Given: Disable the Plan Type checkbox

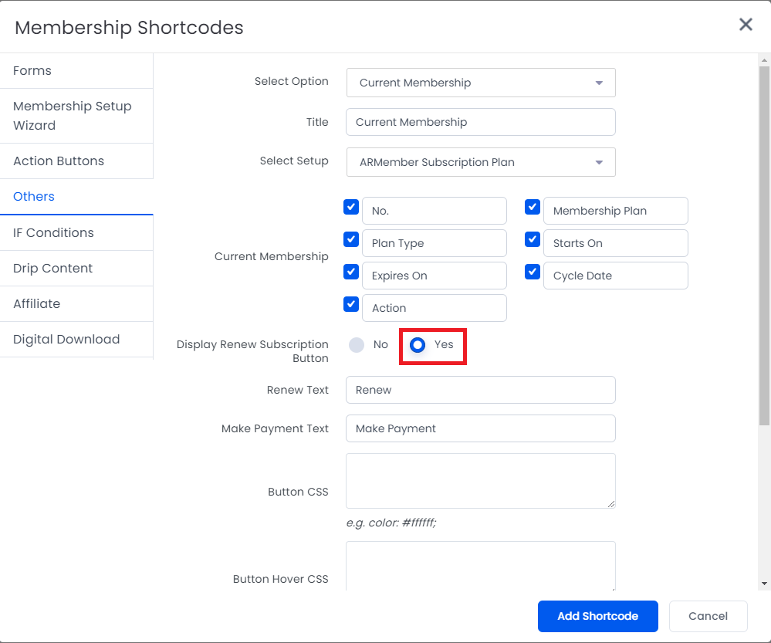Looking at the screenshot, I should pyautogui.click(x=351, y=239).
